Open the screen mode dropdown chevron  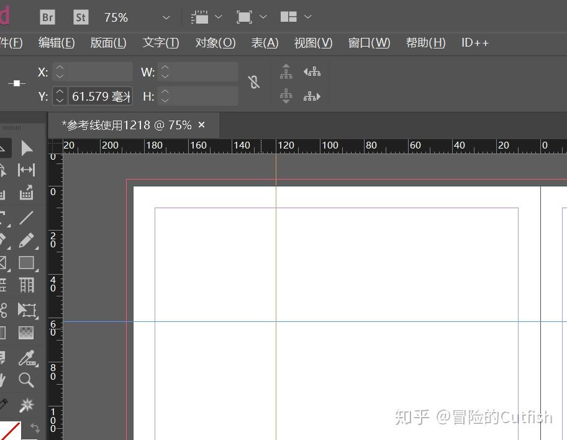tap(263, 17)
